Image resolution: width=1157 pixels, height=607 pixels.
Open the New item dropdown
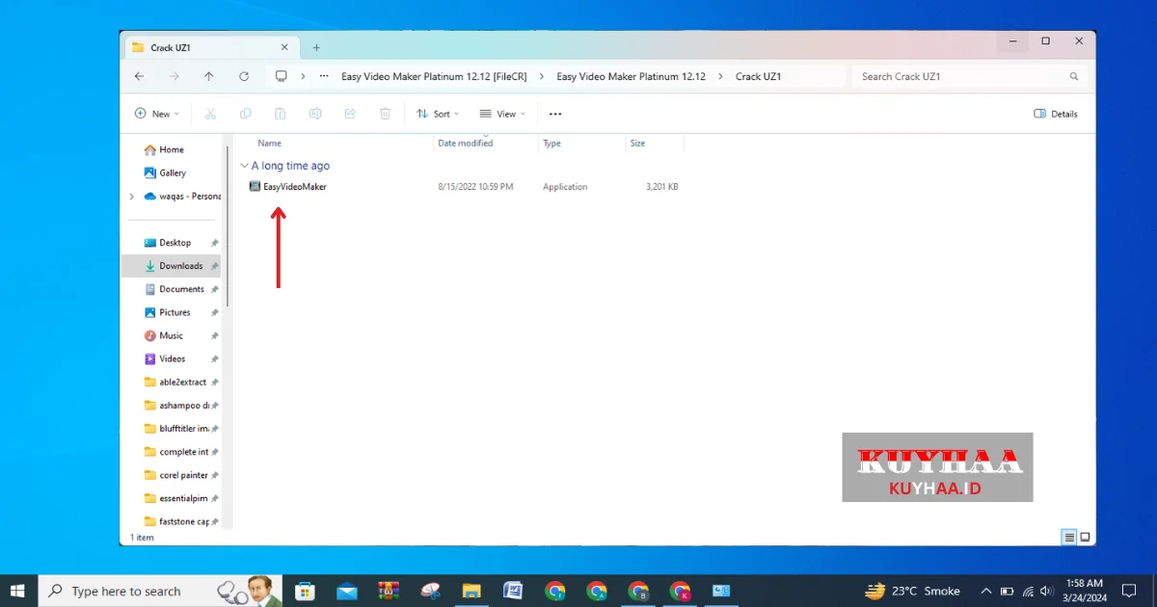(x=156, y=114)
